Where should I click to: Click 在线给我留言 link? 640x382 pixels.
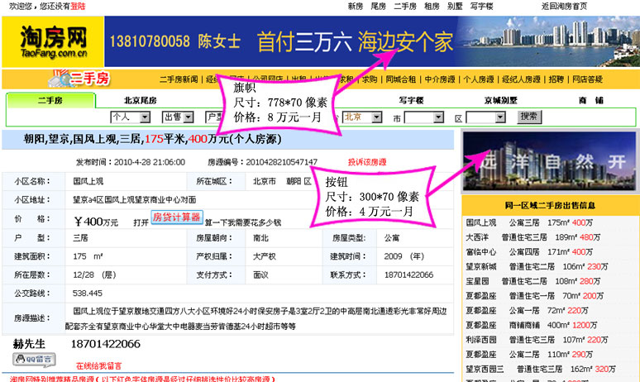[98, 365]
